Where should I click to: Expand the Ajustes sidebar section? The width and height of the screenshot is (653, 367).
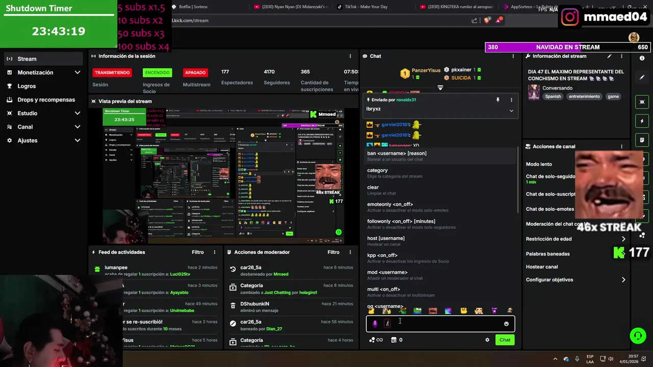coord(43,140)
